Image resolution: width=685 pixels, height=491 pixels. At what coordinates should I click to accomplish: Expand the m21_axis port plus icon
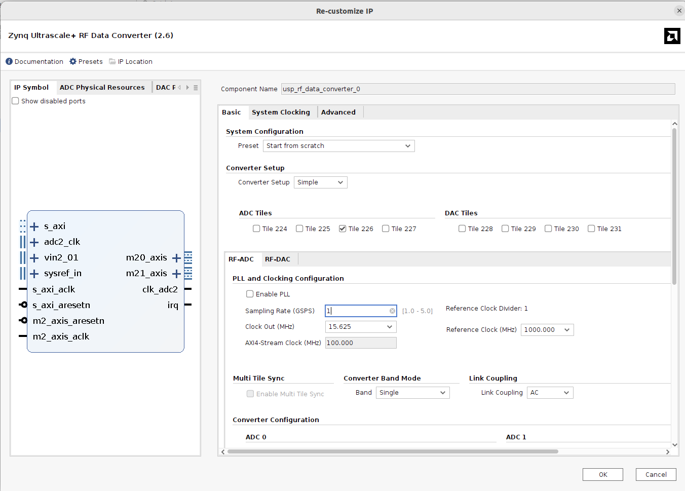176,274
